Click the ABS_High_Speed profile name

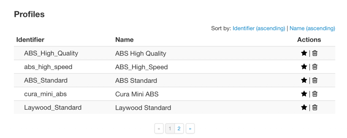click(141, 67)
